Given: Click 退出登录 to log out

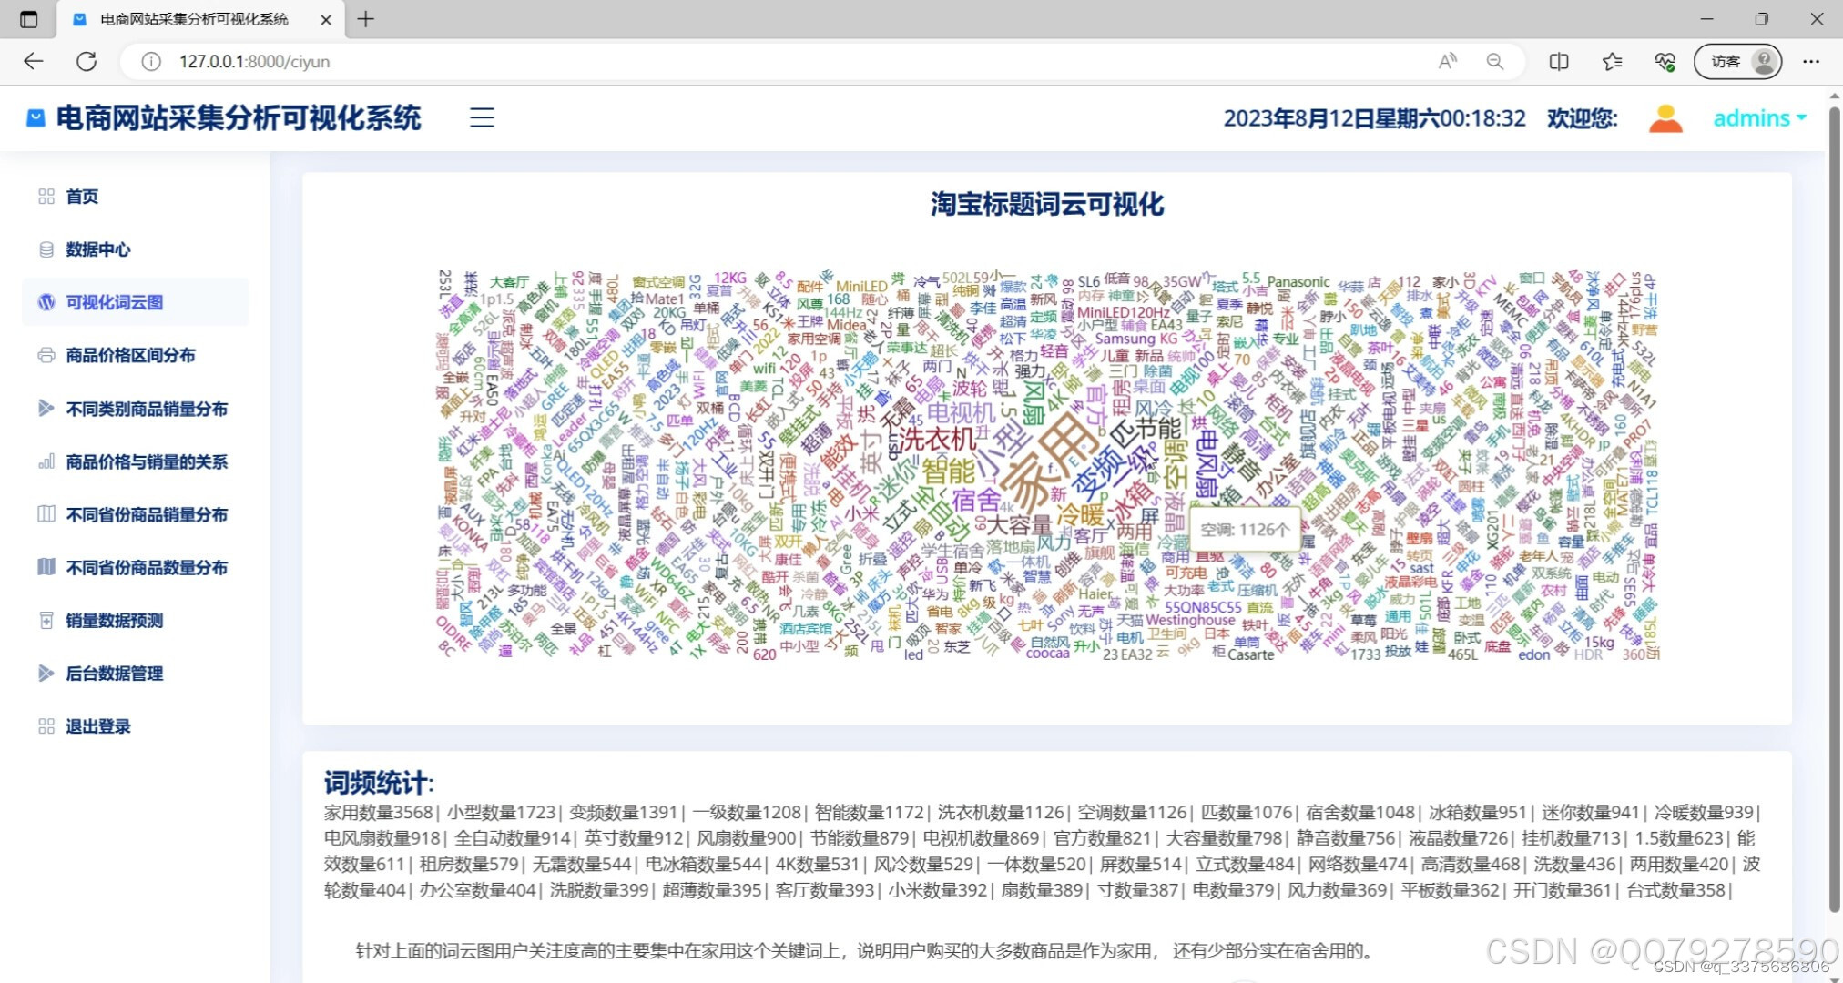Looking at the screenshot, I should [x=97, y=726].
